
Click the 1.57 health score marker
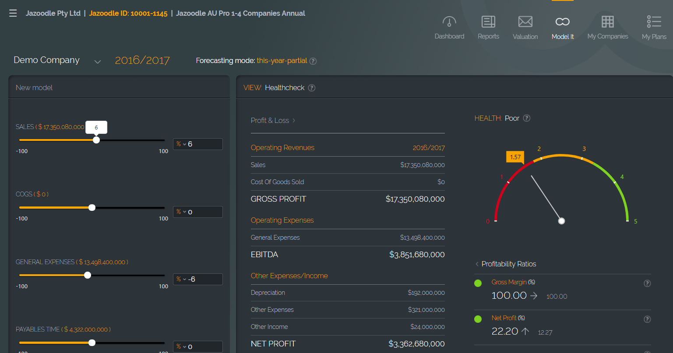tap(515, 157)
